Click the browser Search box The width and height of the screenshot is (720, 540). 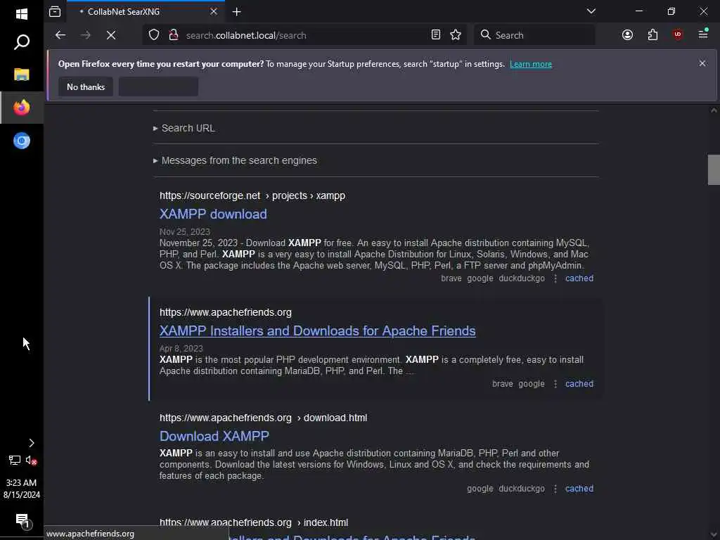click(x=534, y=35)
